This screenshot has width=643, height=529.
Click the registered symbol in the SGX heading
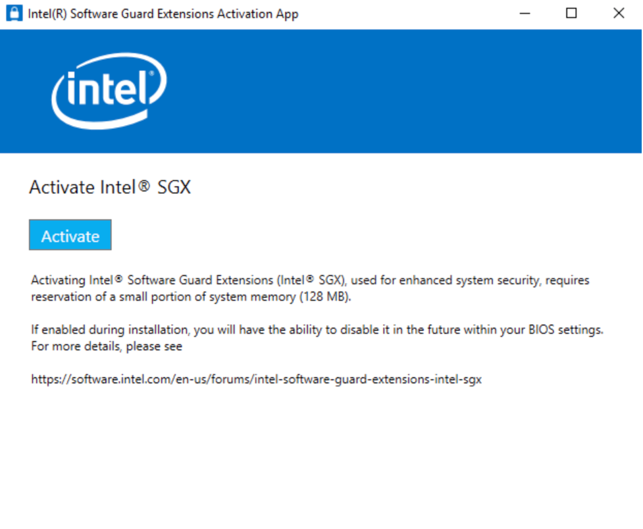144,186
